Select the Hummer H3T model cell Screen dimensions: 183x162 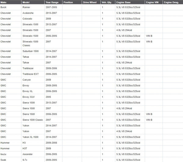click(x=25, y=148)
